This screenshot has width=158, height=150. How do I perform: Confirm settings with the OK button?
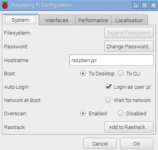point(137,144)
